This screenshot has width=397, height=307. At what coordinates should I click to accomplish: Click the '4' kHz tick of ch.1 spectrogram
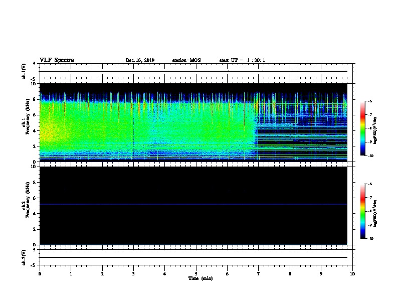click(35, 131)
